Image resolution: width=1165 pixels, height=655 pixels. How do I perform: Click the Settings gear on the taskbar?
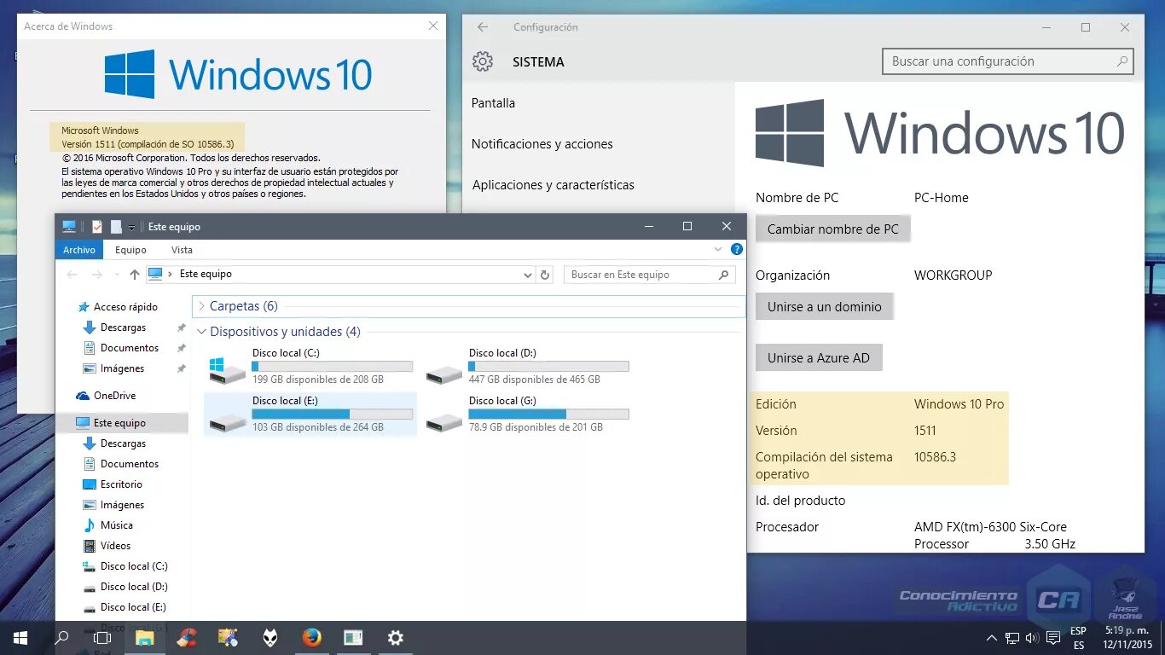pos(395,637)
